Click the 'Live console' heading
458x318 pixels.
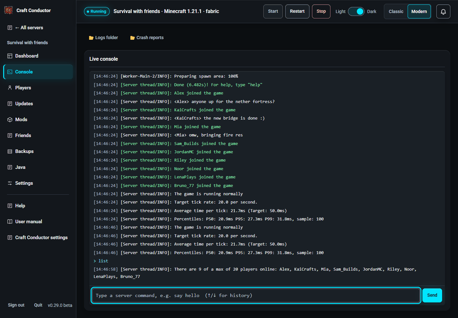[104, 59]
